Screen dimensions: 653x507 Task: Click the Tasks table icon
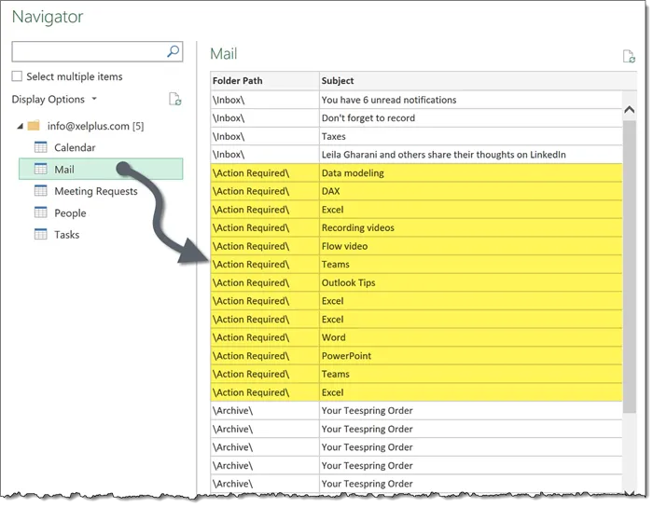41,235
